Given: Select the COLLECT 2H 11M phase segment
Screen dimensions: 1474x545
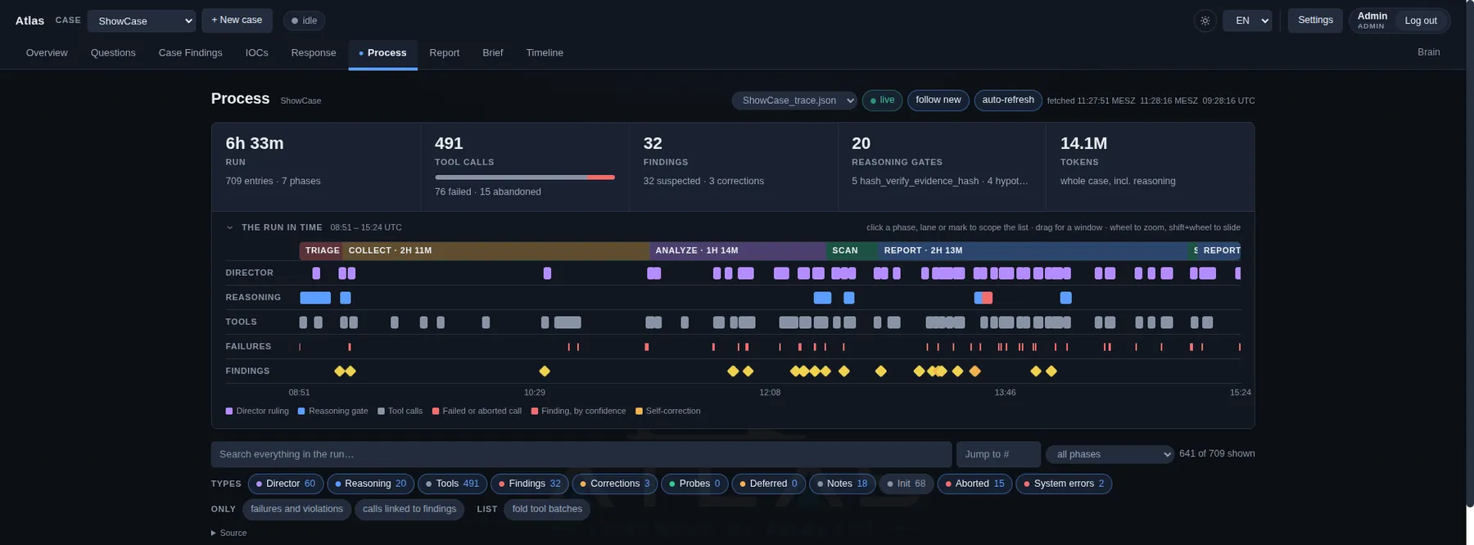Looking at the screenshot, I should click(x=496, y=250).
